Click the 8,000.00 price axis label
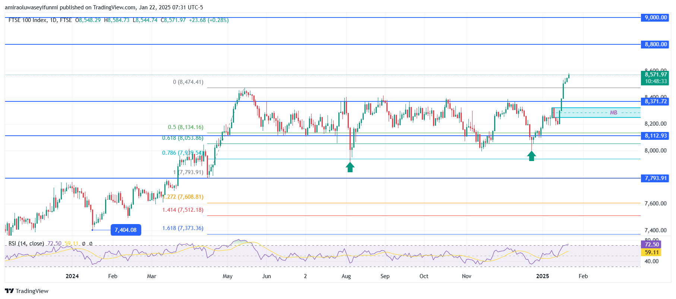Screen dimensions: 676x299 (656, 151)
